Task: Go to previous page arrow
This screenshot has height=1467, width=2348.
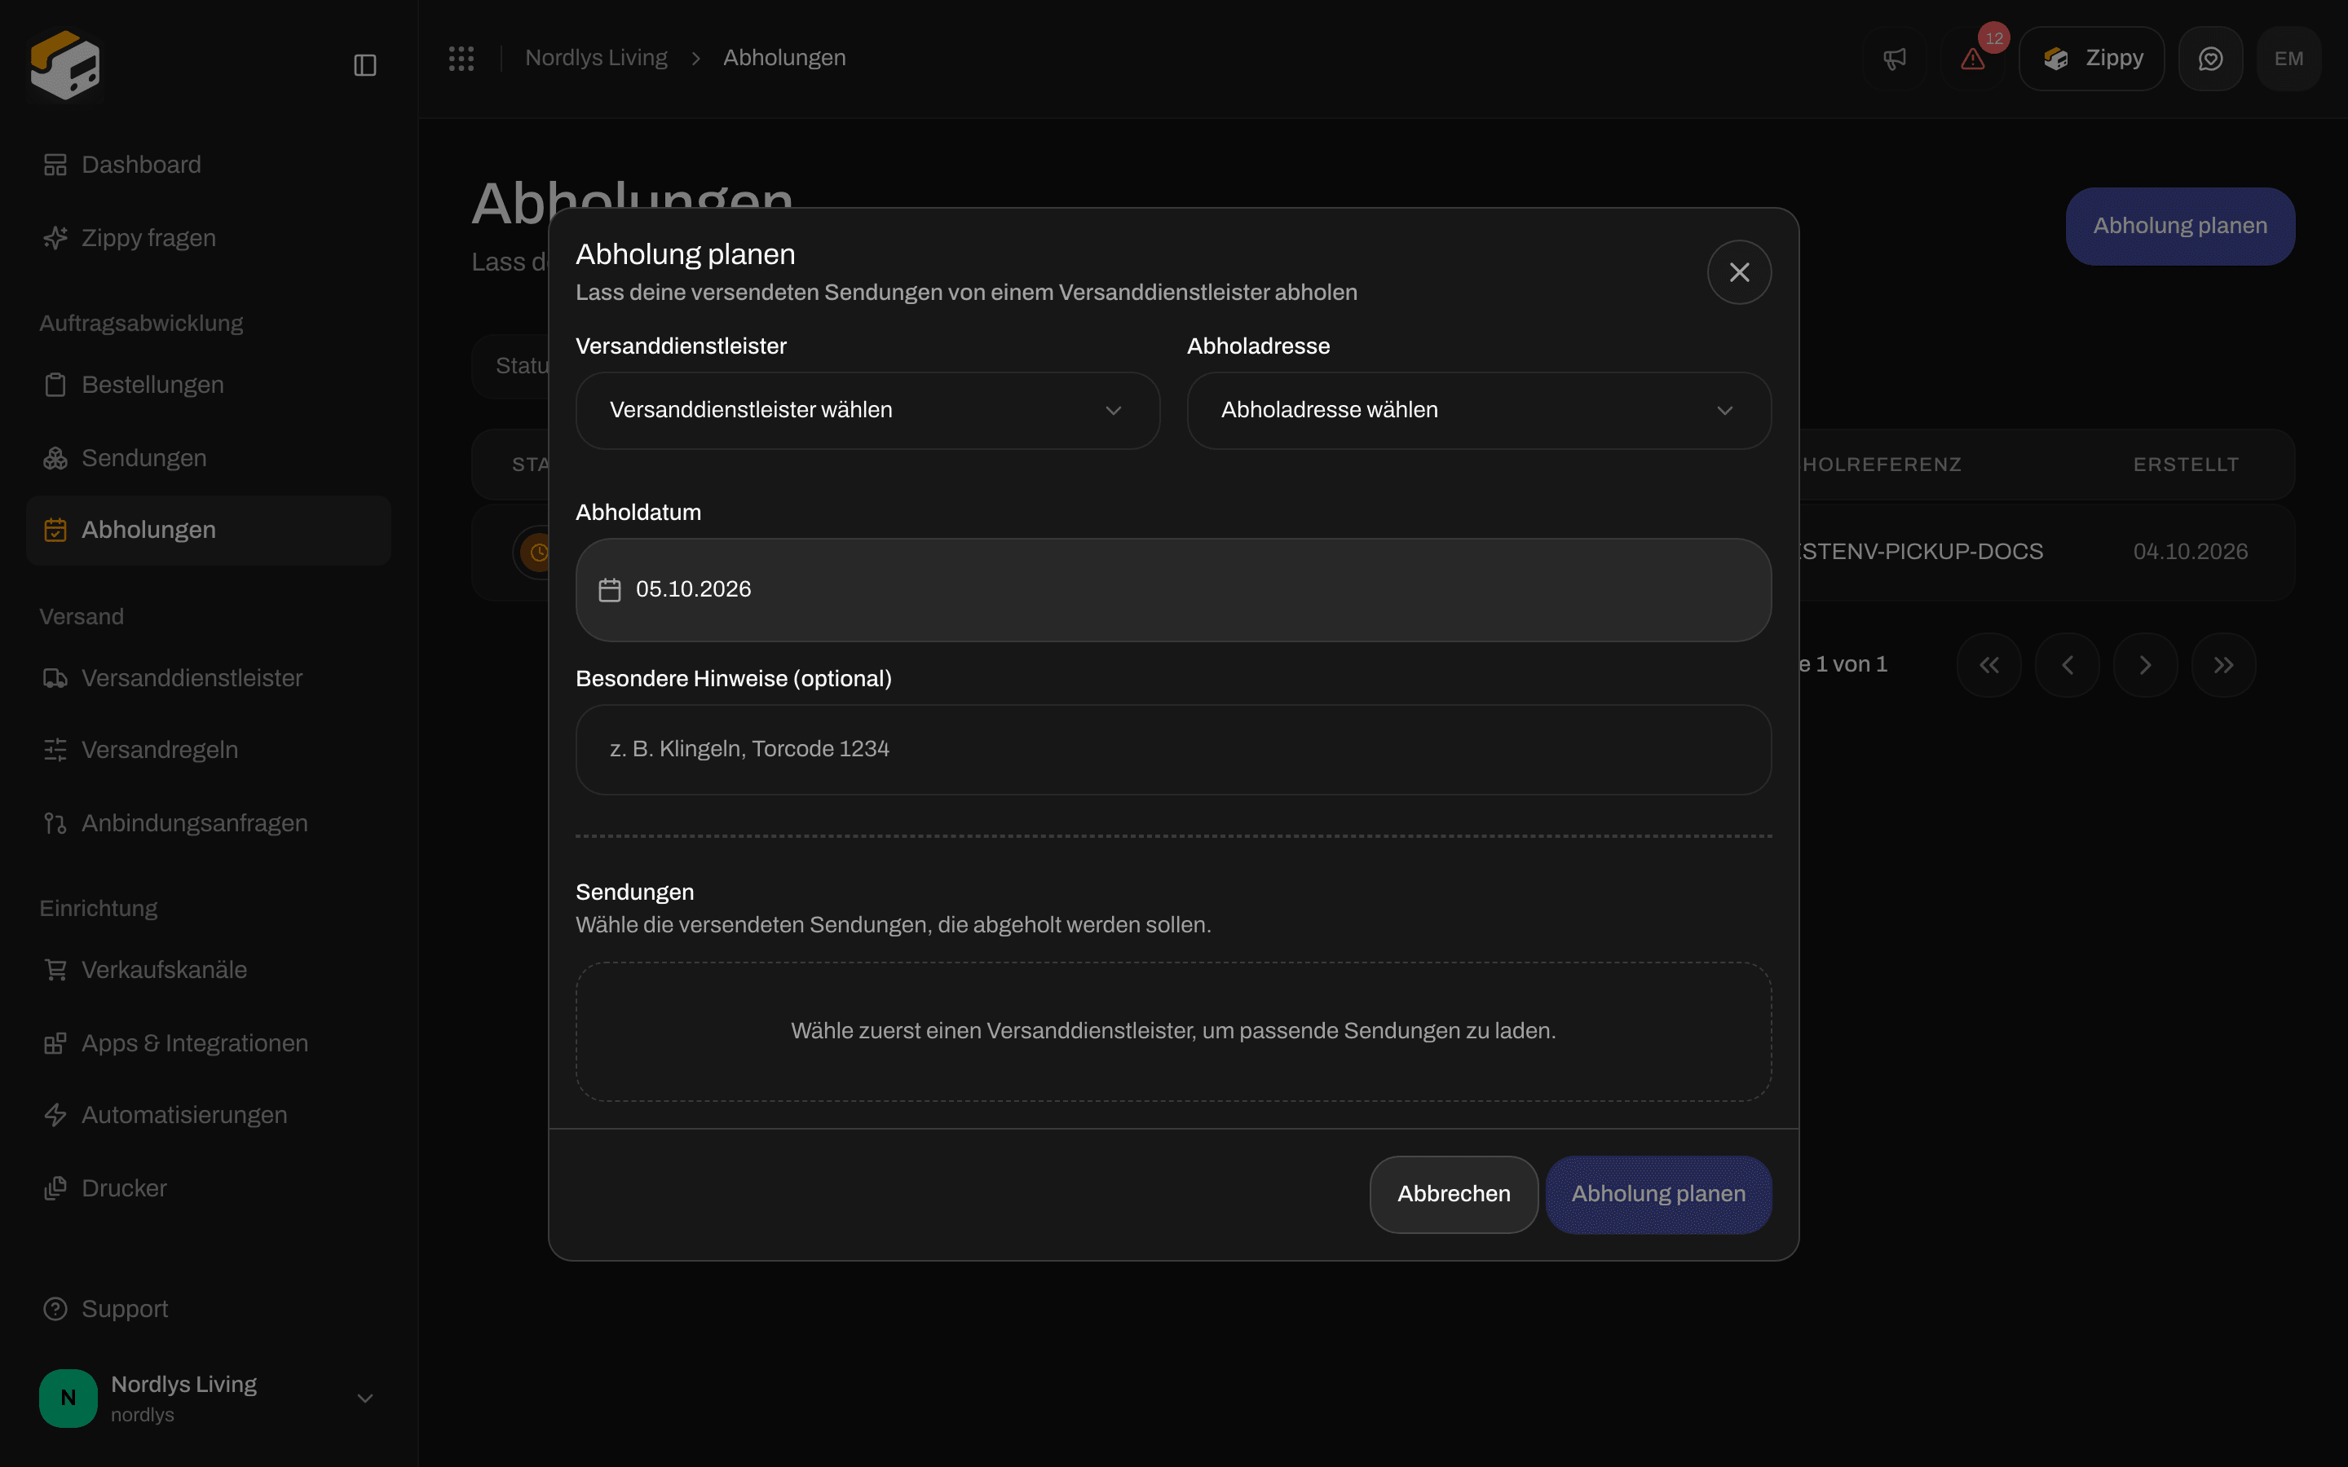Action: tap(2067, 664)
